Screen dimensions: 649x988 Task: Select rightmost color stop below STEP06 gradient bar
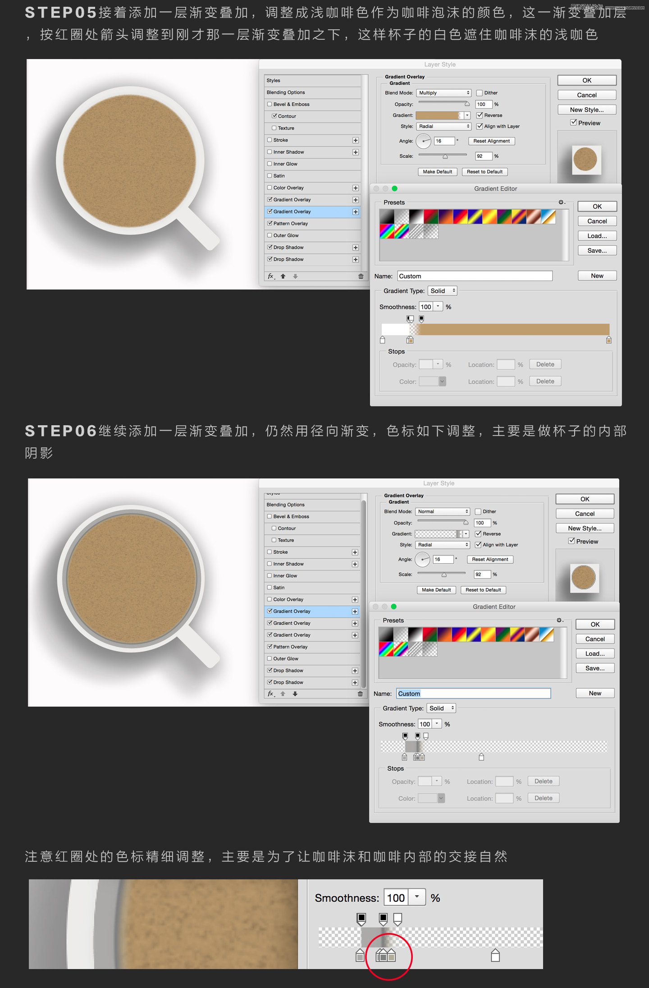481,757
